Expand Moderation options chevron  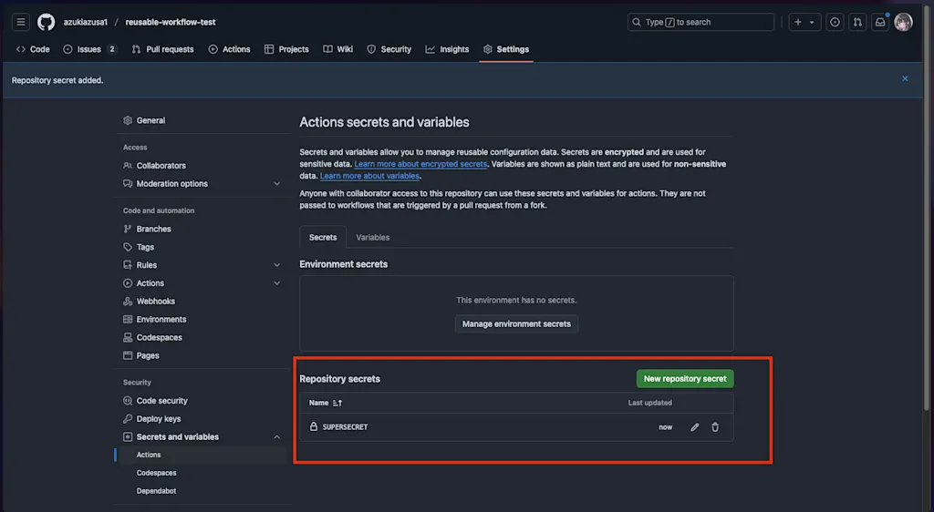click(277, 184)
